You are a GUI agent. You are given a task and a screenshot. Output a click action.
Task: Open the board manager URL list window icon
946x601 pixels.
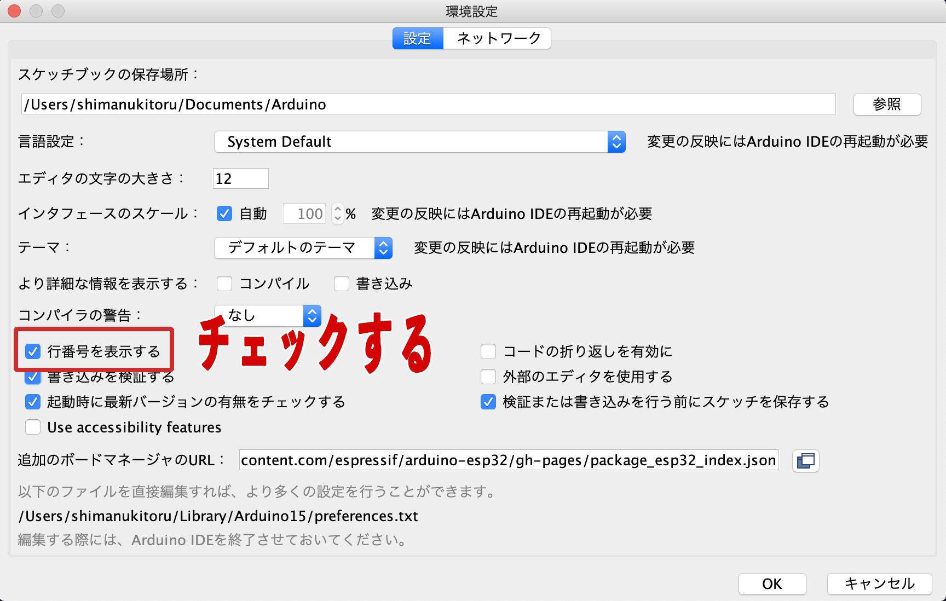click(x=805, y=461)
